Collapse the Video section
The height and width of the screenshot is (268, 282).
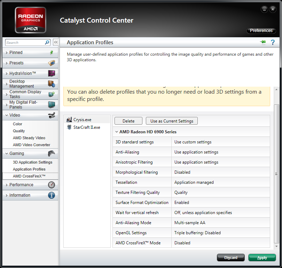7,115
